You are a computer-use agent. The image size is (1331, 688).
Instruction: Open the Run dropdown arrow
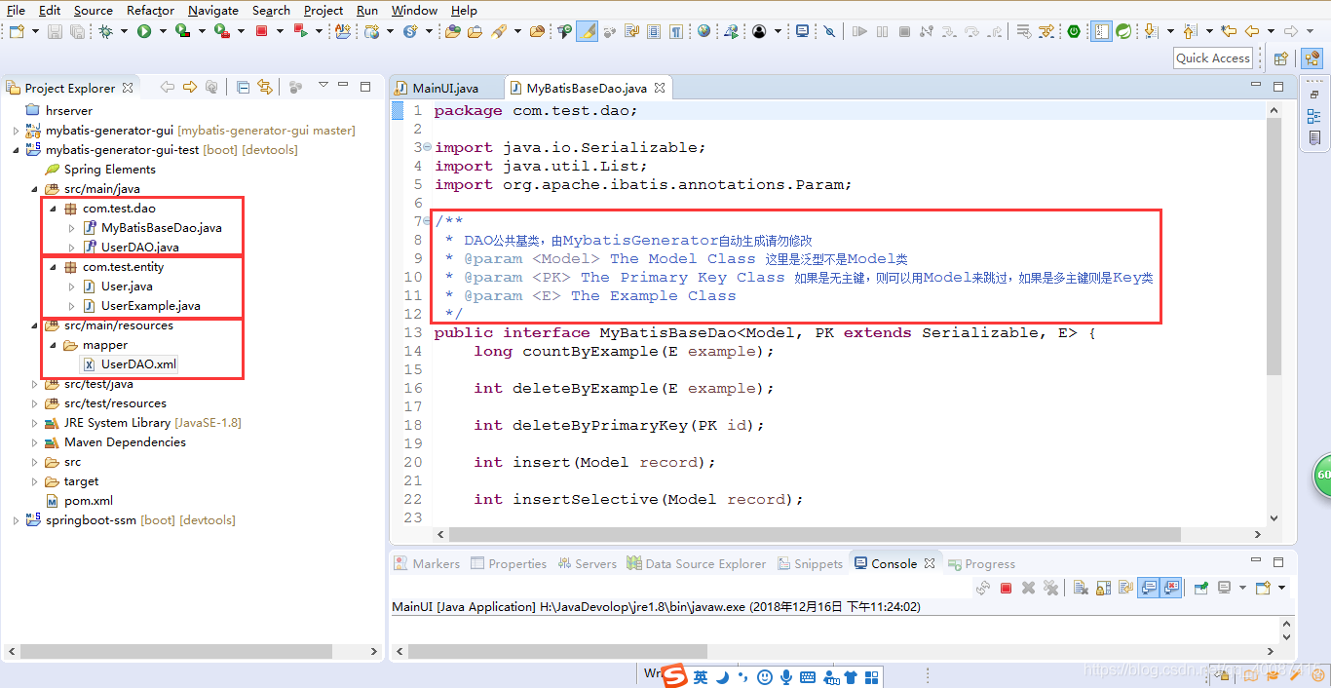pyautogui.click(x=163, y=30)
